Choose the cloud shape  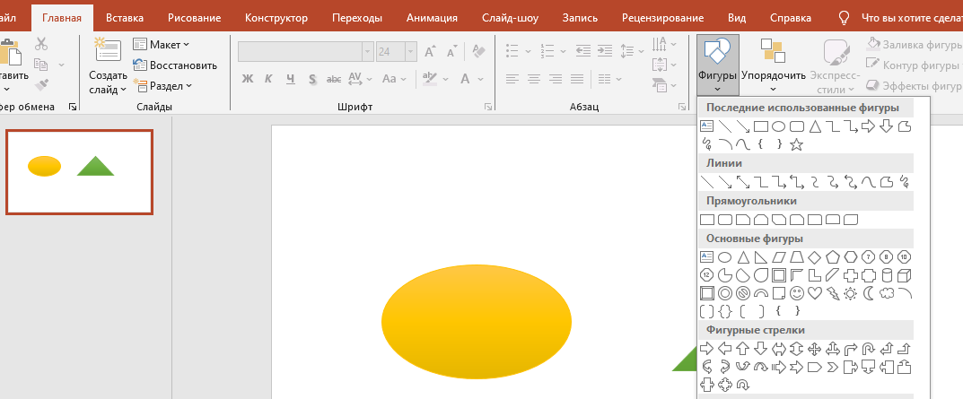tap(886, 293)
